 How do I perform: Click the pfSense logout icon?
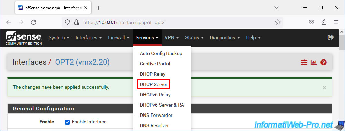pos(331,37)
